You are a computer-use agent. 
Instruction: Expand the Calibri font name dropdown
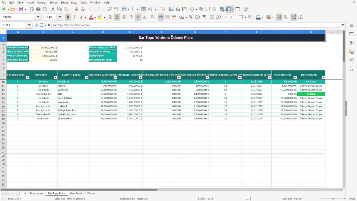coord(38,17)
